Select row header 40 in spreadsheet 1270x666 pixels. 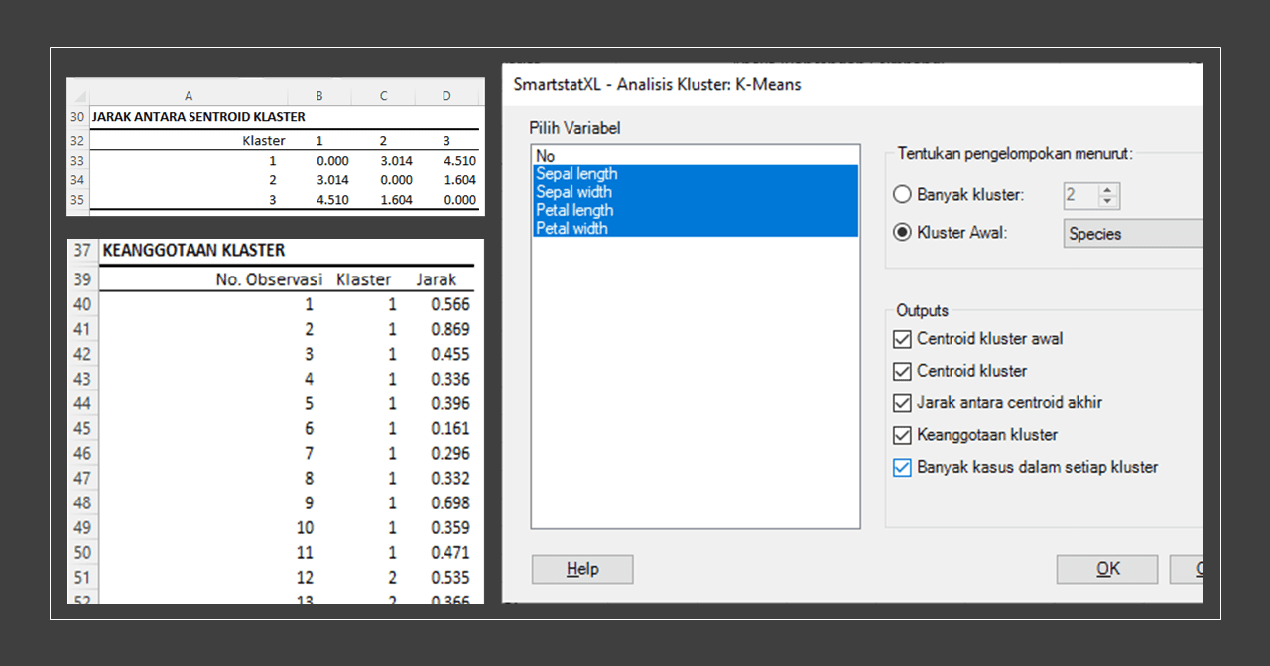coord(82,304)
